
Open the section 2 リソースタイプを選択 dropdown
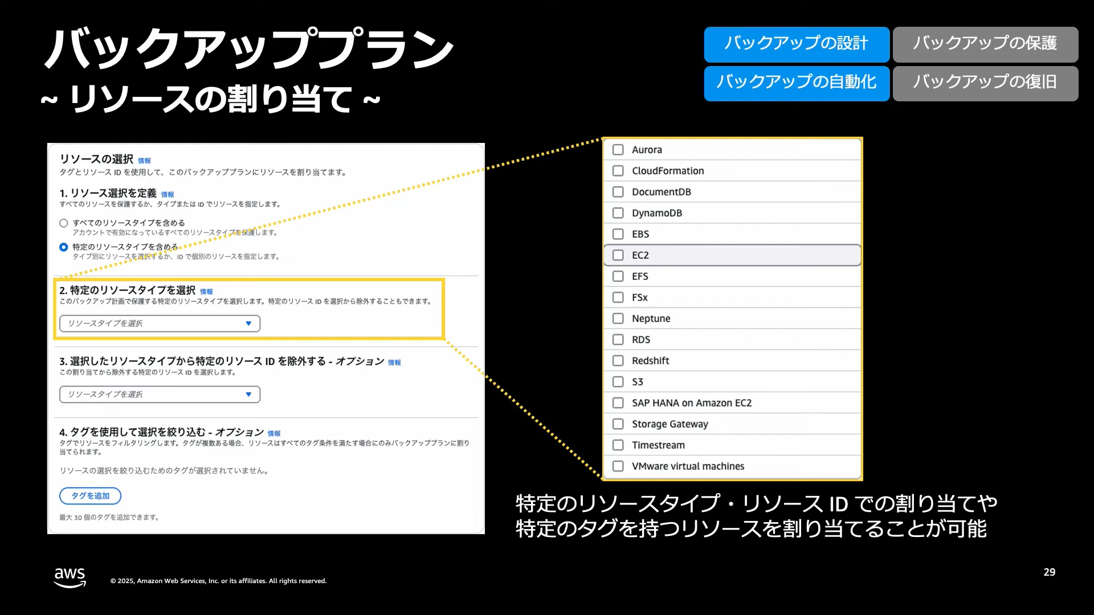pyautogui.click(x=160, y=323)
